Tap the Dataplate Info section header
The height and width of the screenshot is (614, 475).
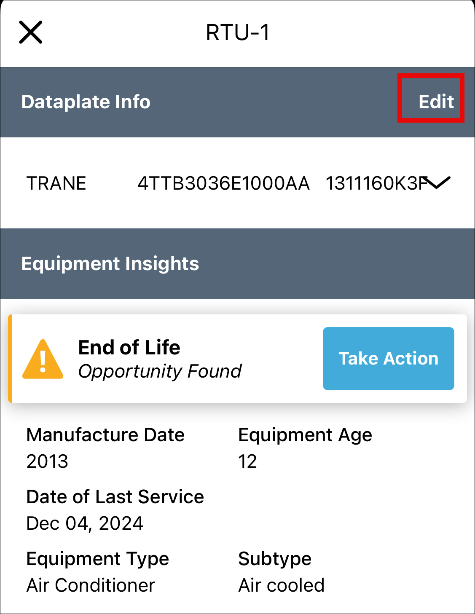[x=86, y=102]
